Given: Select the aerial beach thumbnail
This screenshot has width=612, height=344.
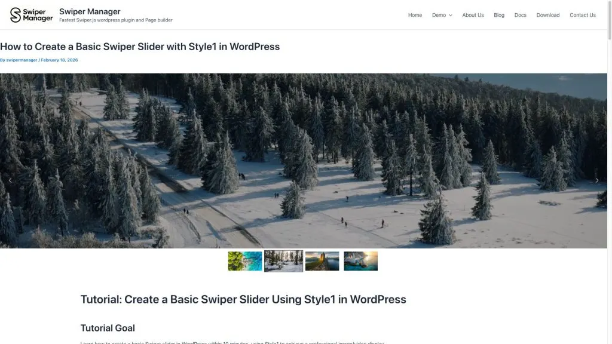Looking at the screenshot, I should tap(245, 261).
